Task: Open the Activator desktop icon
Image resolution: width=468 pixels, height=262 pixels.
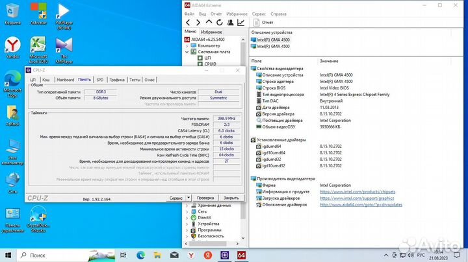Action: pyautogui.click(x=38, y=14)
